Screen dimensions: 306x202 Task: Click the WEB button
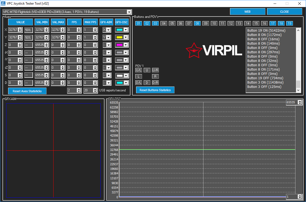pyautogui.click(x=248, y=12)
